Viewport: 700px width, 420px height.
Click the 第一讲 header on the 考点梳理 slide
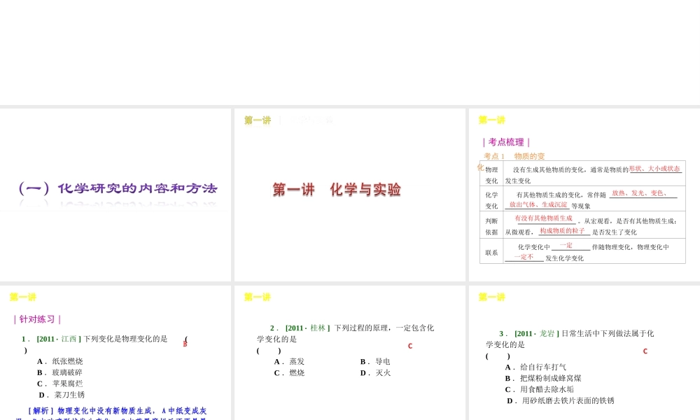point(491,120)
